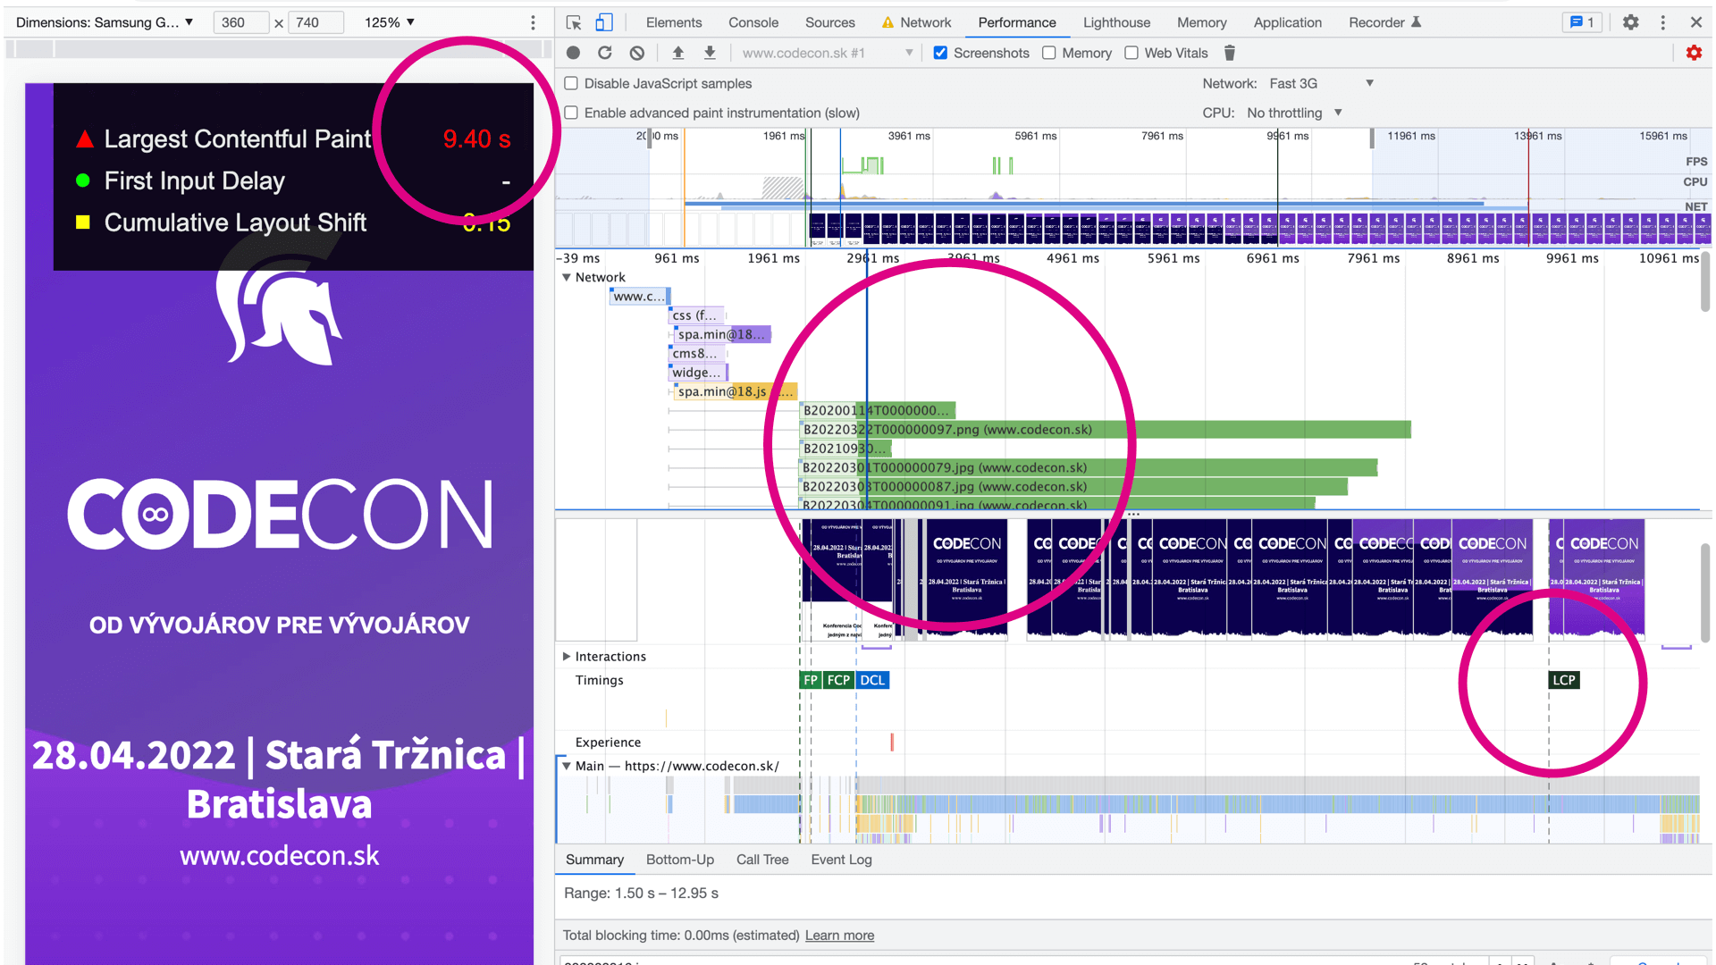Select the Performance tab in DevTools
The image size is (1716, 965).
pyautogui.click(x=1016, y=21)
